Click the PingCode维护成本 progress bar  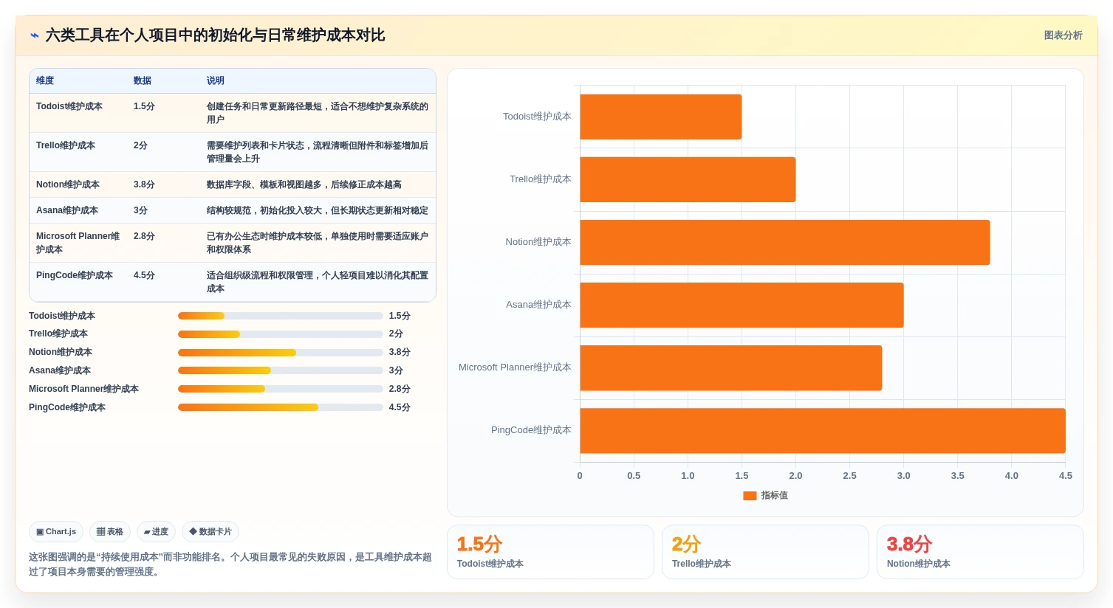(280, 407)
